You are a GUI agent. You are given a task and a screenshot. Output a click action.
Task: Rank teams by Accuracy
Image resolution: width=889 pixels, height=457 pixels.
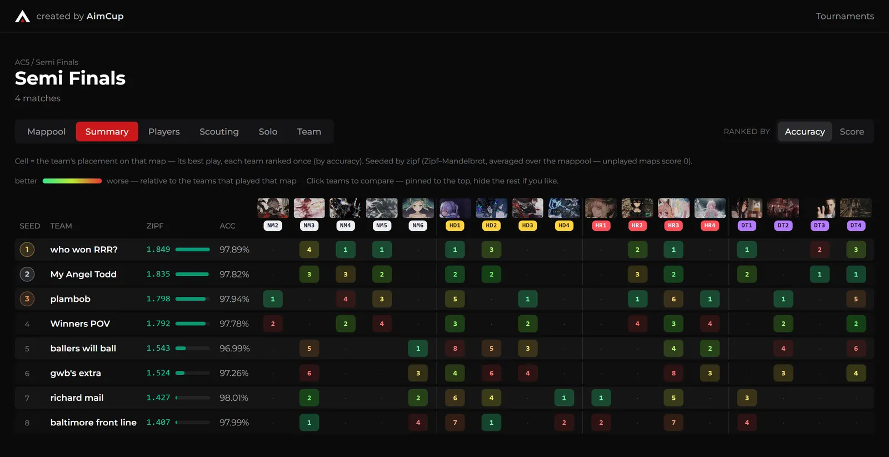coord(805,132)
